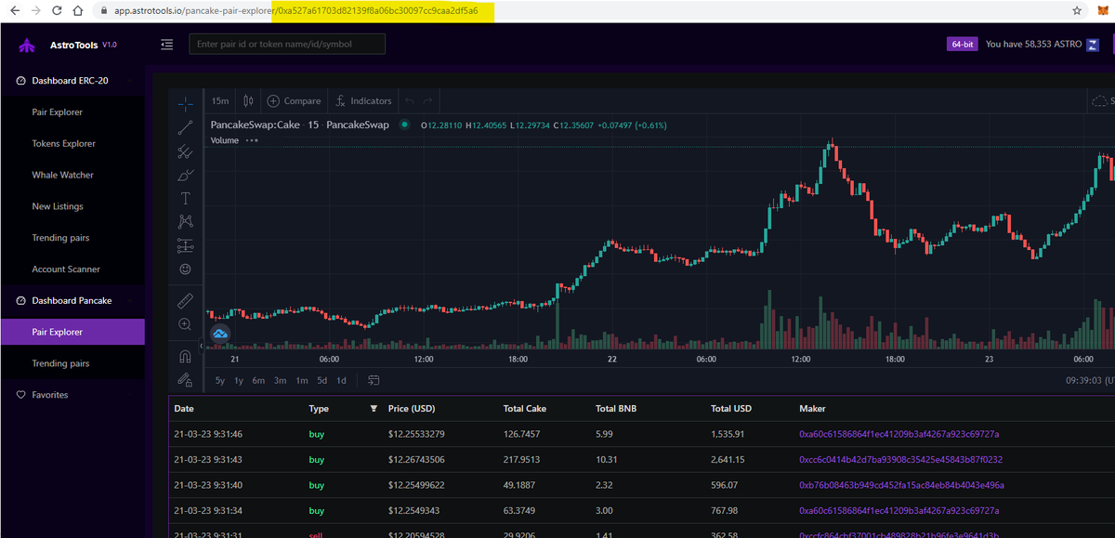1115x538 pixels.
Task: Toggle the green market status dot
Action: coord(404,125)
